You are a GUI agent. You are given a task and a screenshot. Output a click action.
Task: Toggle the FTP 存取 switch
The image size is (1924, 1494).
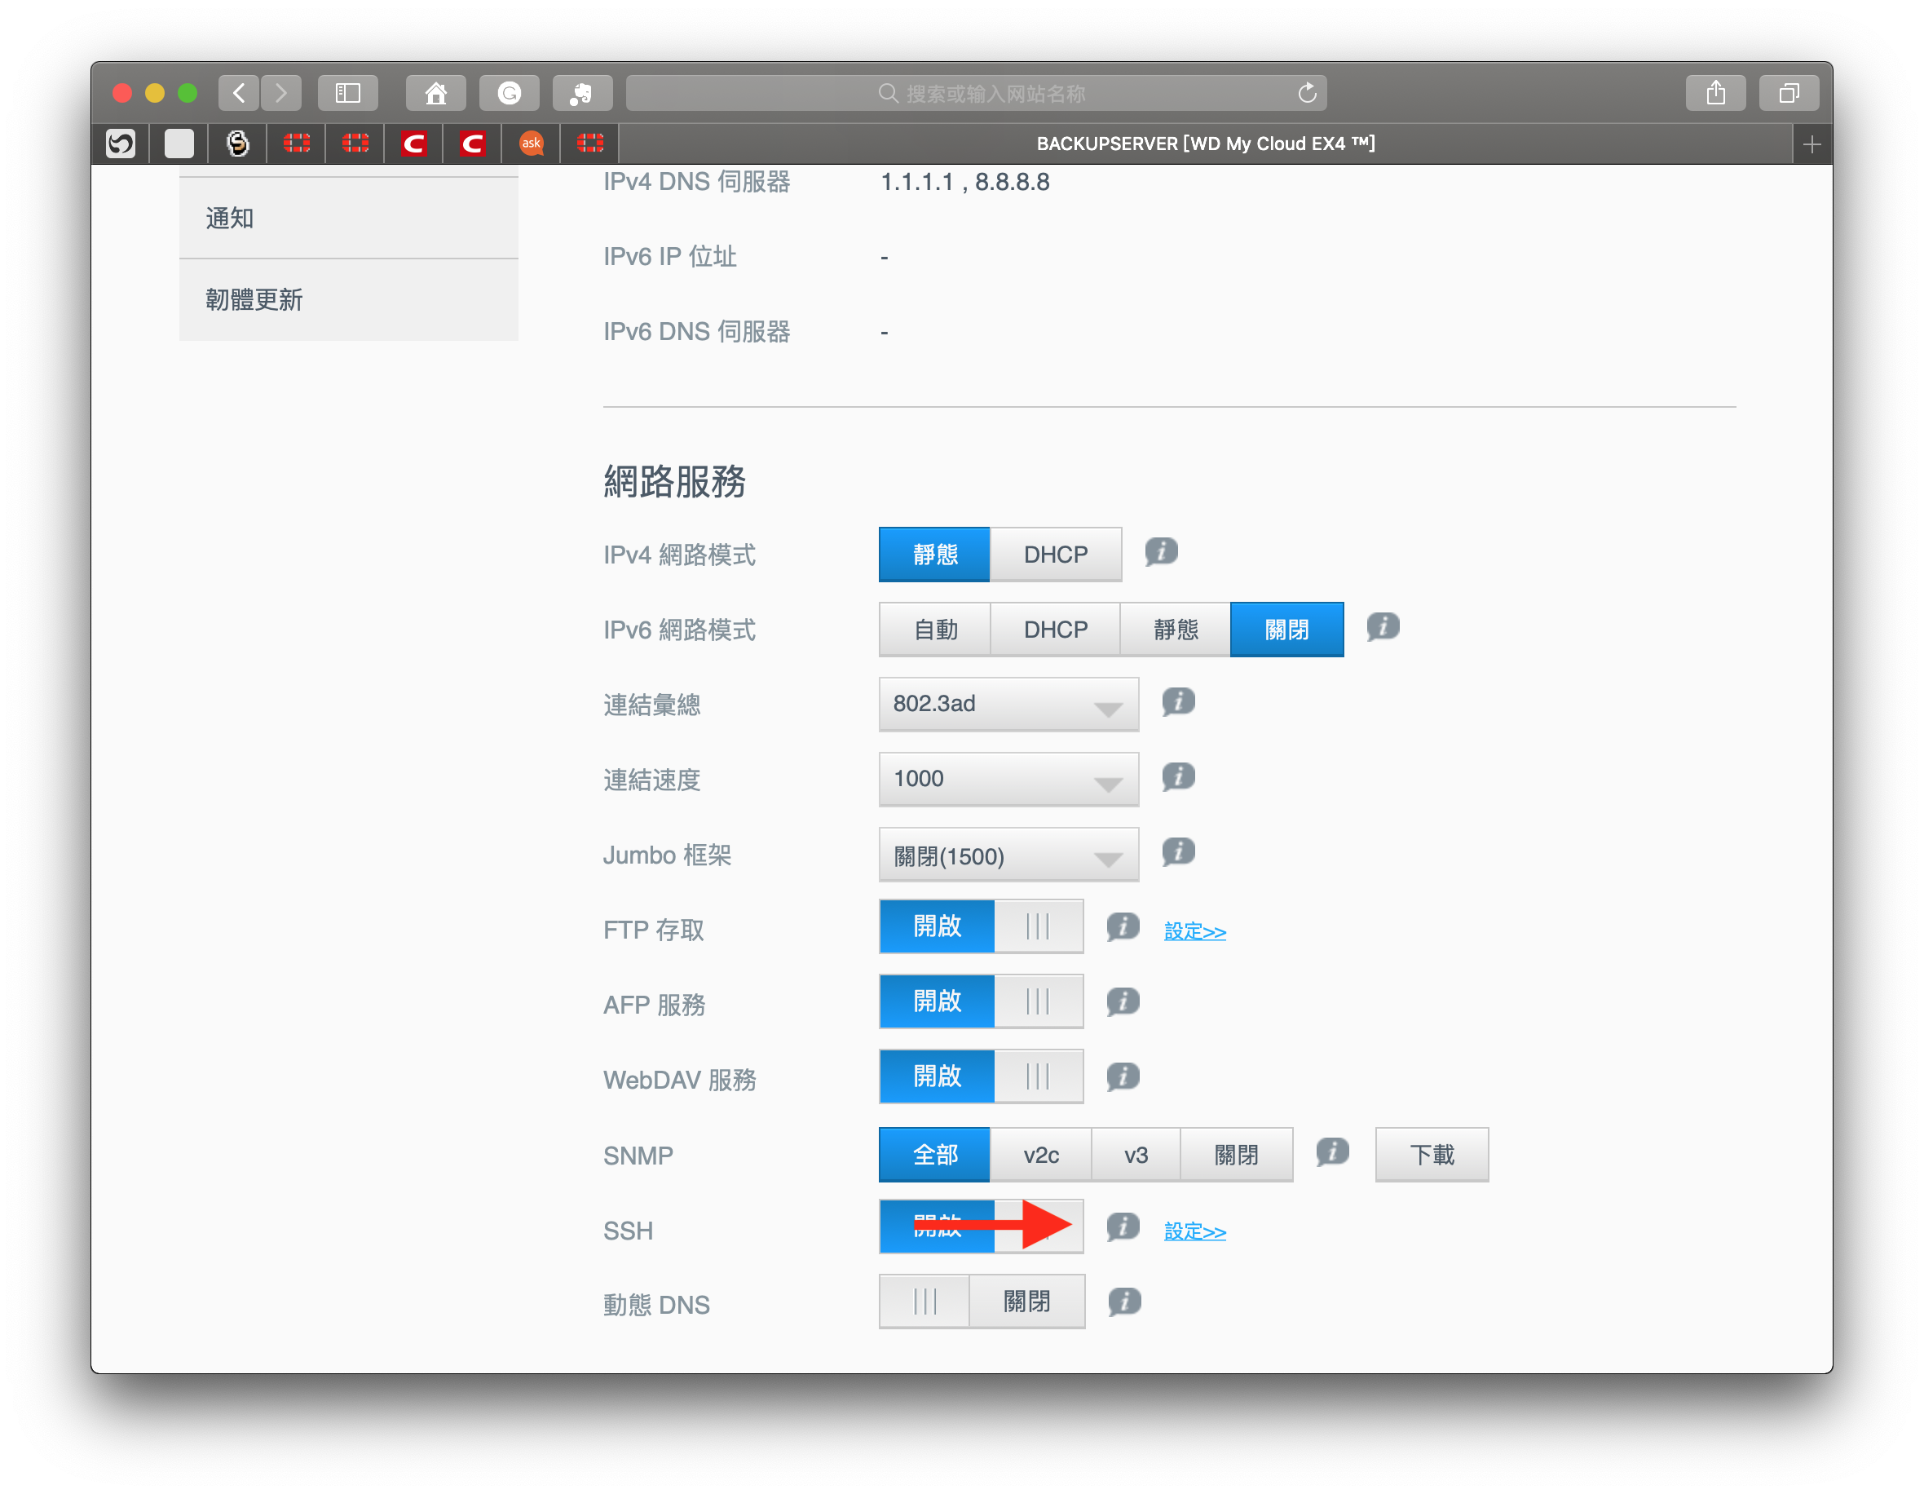pos(982,926)
